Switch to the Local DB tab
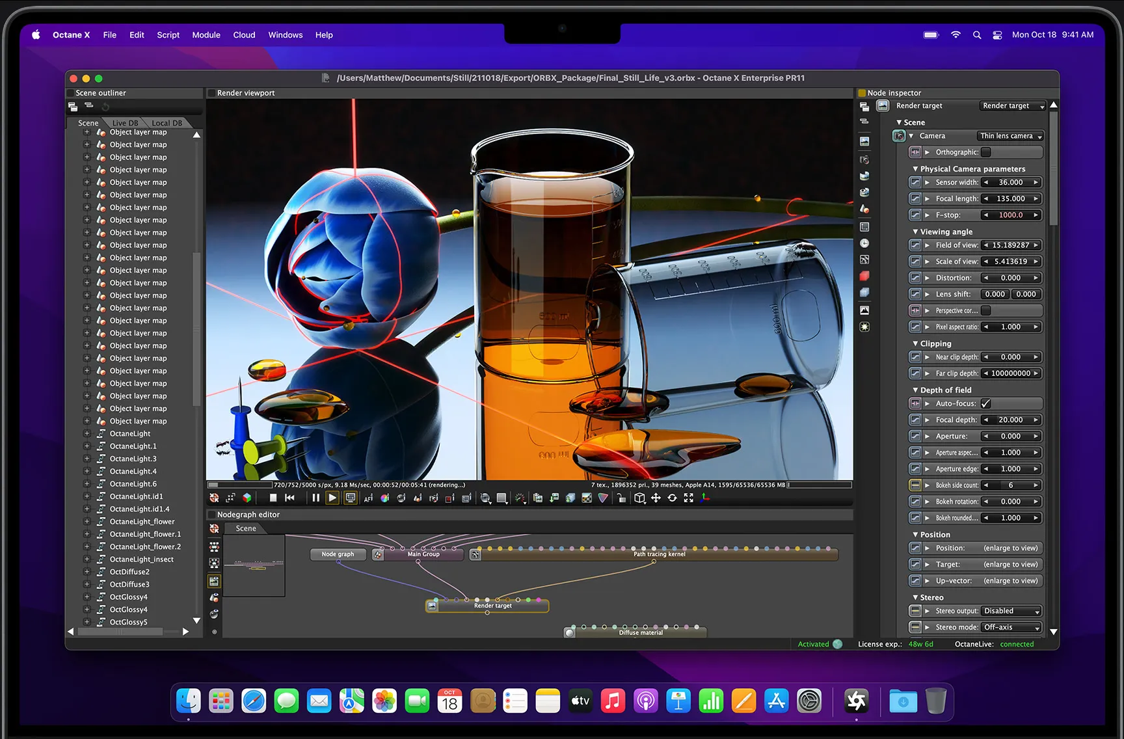 (x=167, y=122)
